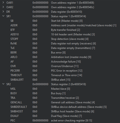
Task: Click the PEC value 0b00000000
Action: (40, 121)
